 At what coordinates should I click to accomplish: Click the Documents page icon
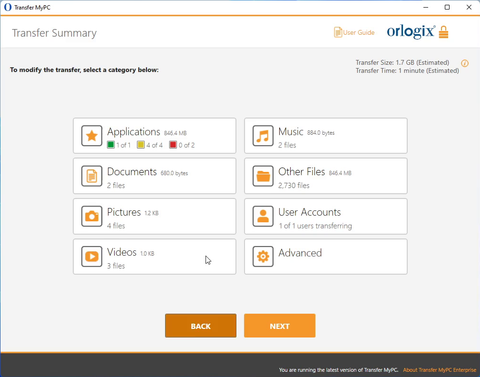click(91, 176)
